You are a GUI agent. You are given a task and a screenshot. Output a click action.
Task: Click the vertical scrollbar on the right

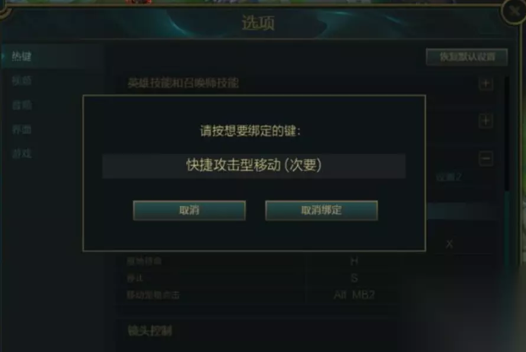[507, 134]
